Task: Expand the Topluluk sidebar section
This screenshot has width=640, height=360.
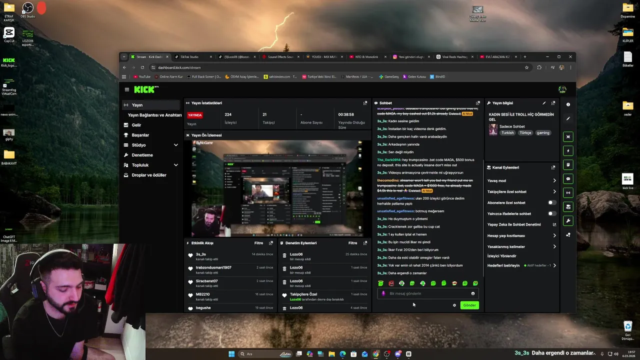Action: 175,165
